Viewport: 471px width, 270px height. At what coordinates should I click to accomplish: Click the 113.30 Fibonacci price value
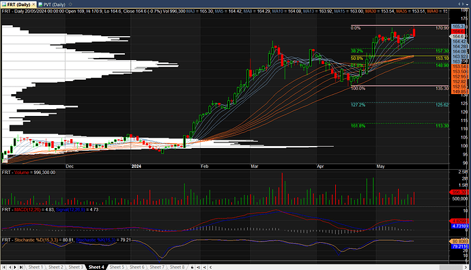click(442, 125)
